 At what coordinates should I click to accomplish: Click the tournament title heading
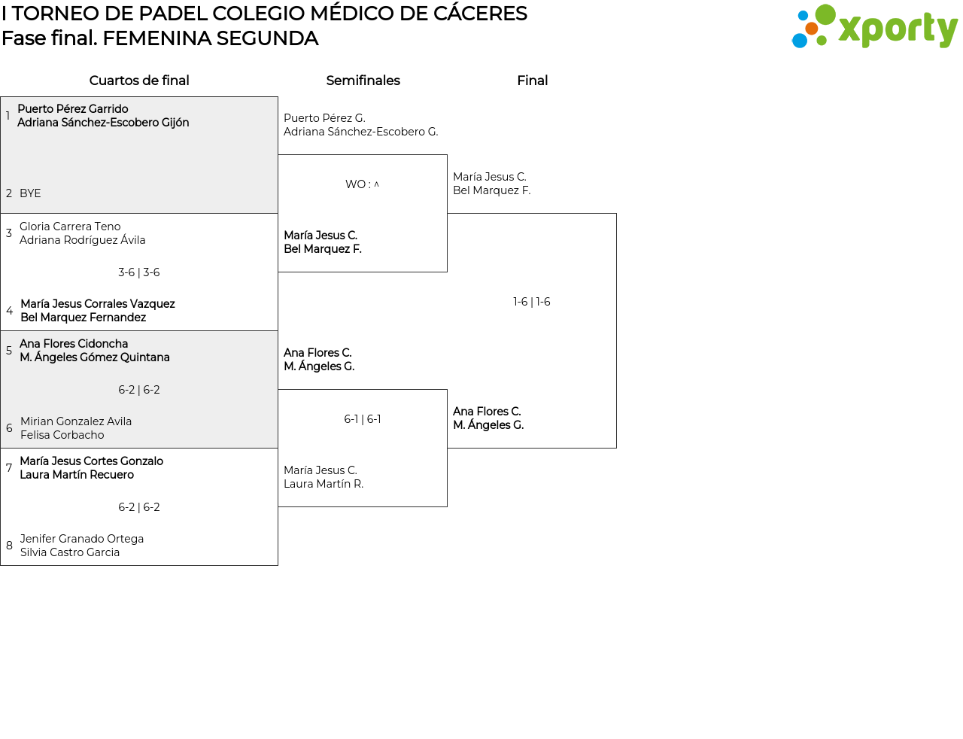(x=264, y=14)
